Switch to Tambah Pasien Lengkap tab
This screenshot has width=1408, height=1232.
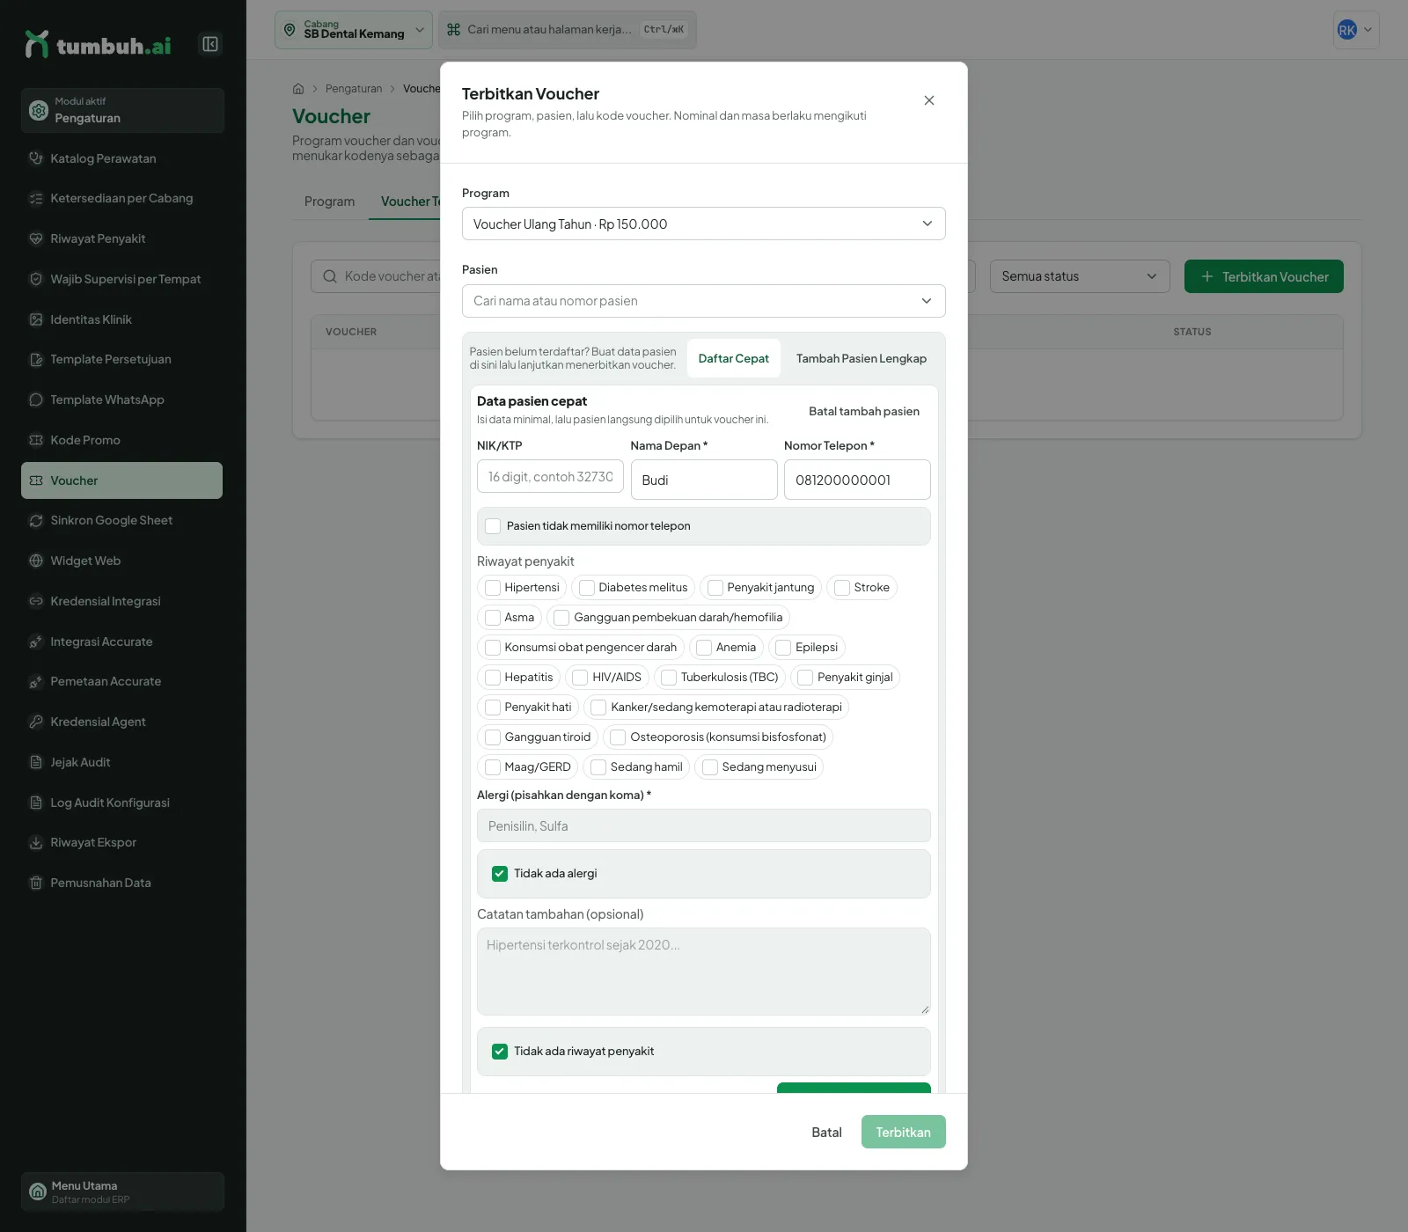862,358
